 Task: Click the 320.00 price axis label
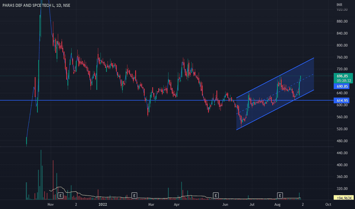342,188
